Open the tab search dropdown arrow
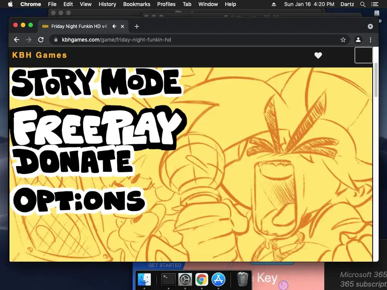Screen dimensions: 387x290 pos(370,26)
